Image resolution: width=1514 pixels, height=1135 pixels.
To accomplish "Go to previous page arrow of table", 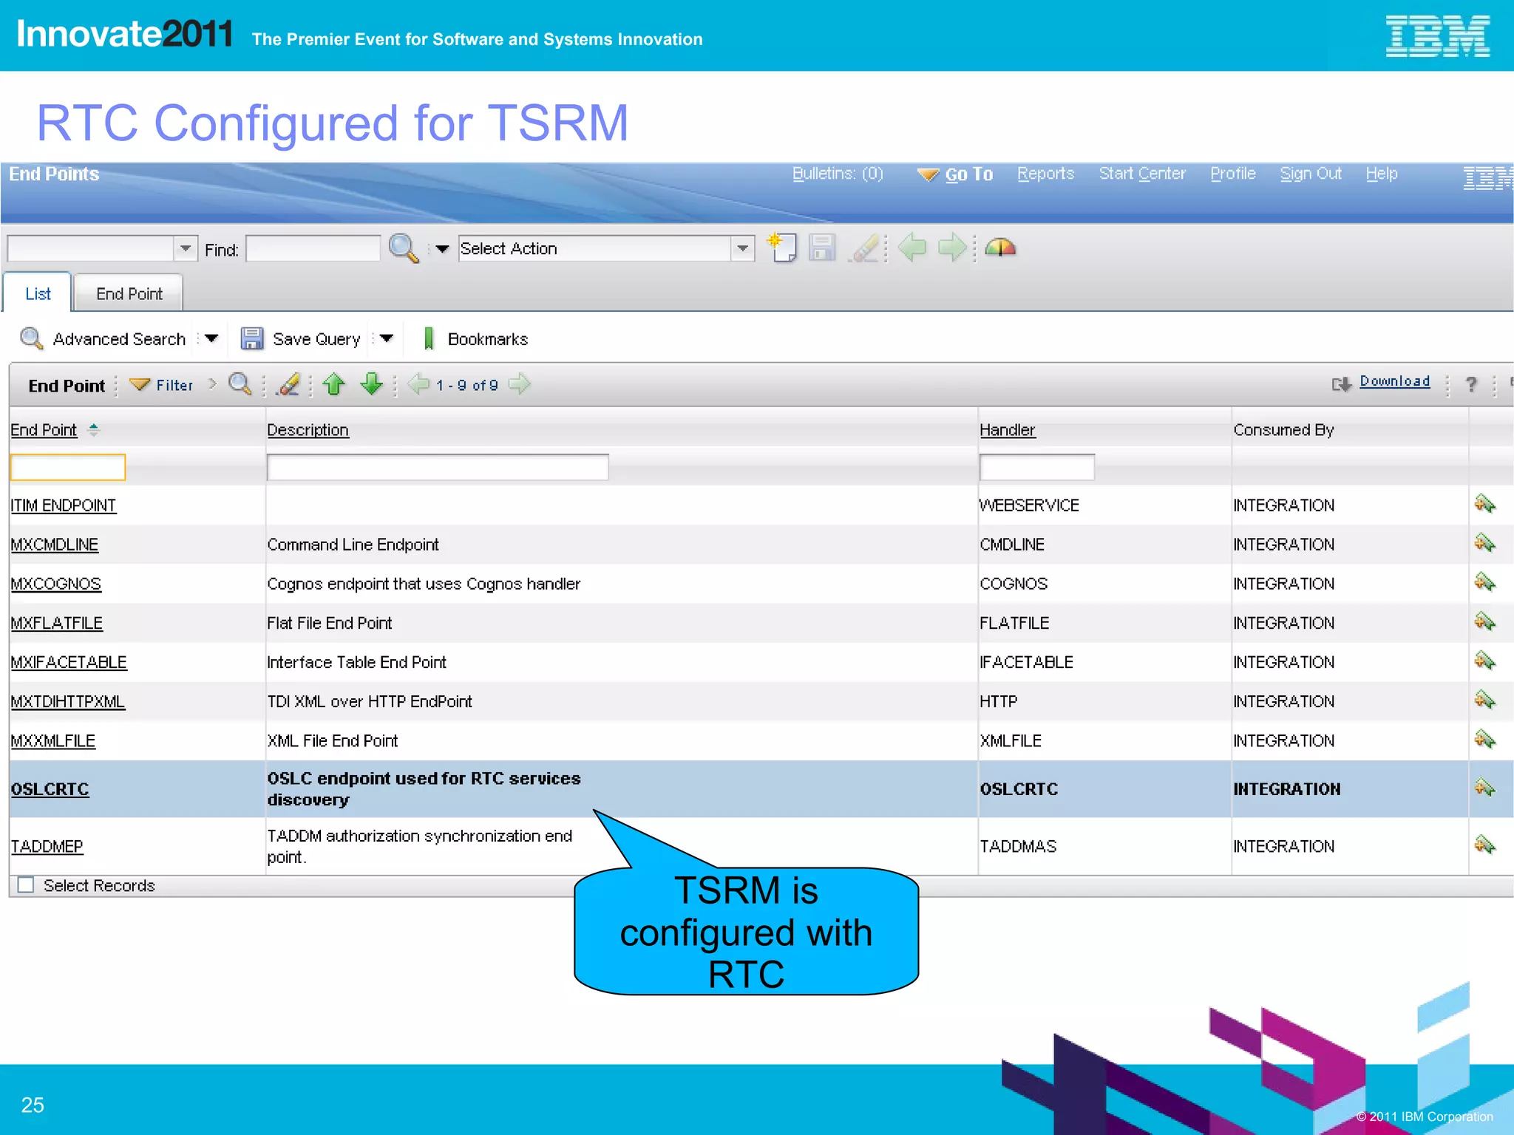I will click(x=418, y=384).
